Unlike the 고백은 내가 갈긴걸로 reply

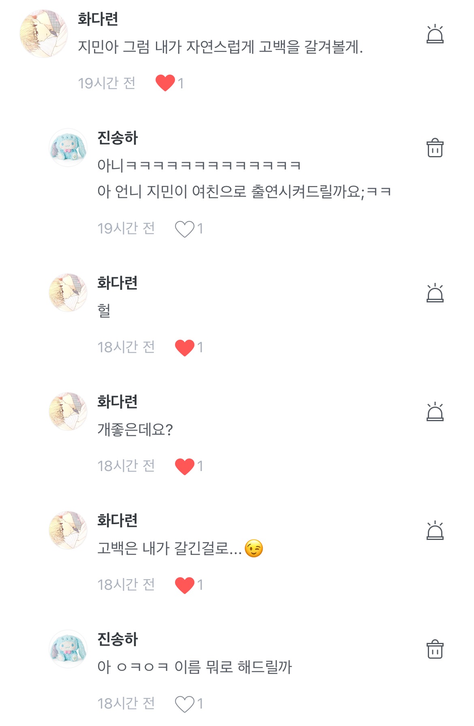(x=185, y=585)
